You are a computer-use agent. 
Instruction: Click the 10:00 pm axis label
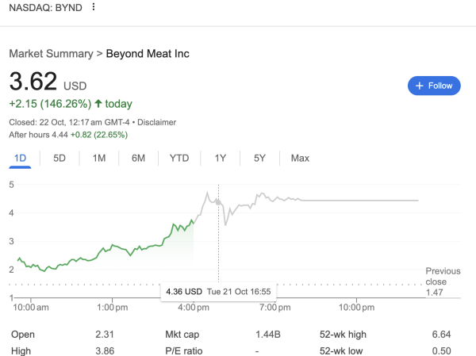356,308
